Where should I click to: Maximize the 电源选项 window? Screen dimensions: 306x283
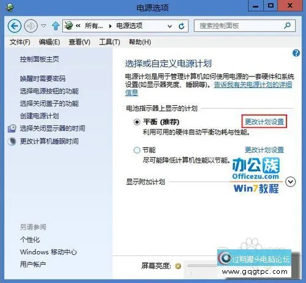click(271, 6)
